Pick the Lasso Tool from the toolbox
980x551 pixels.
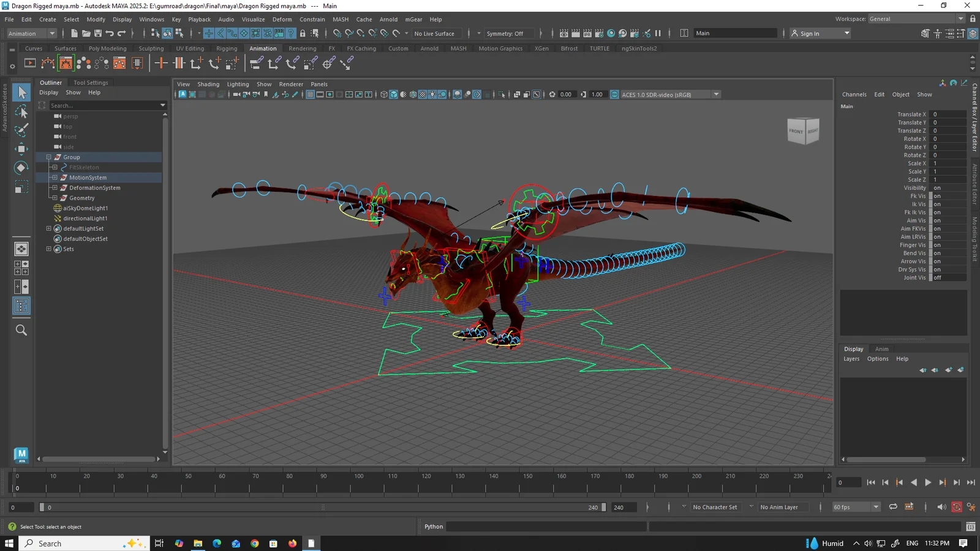pyautogui.click(x=21, y=111)
